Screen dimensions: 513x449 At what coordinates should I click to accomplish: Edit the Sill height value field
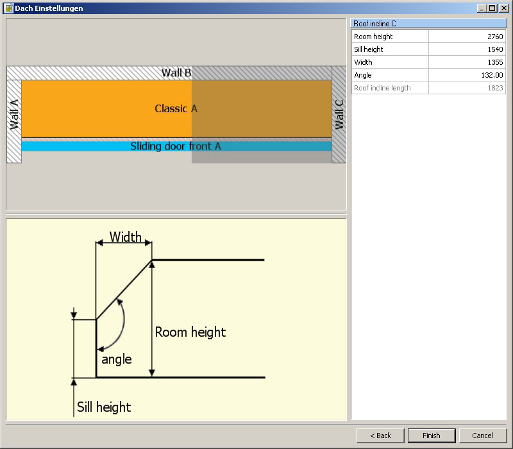point(466,49)
